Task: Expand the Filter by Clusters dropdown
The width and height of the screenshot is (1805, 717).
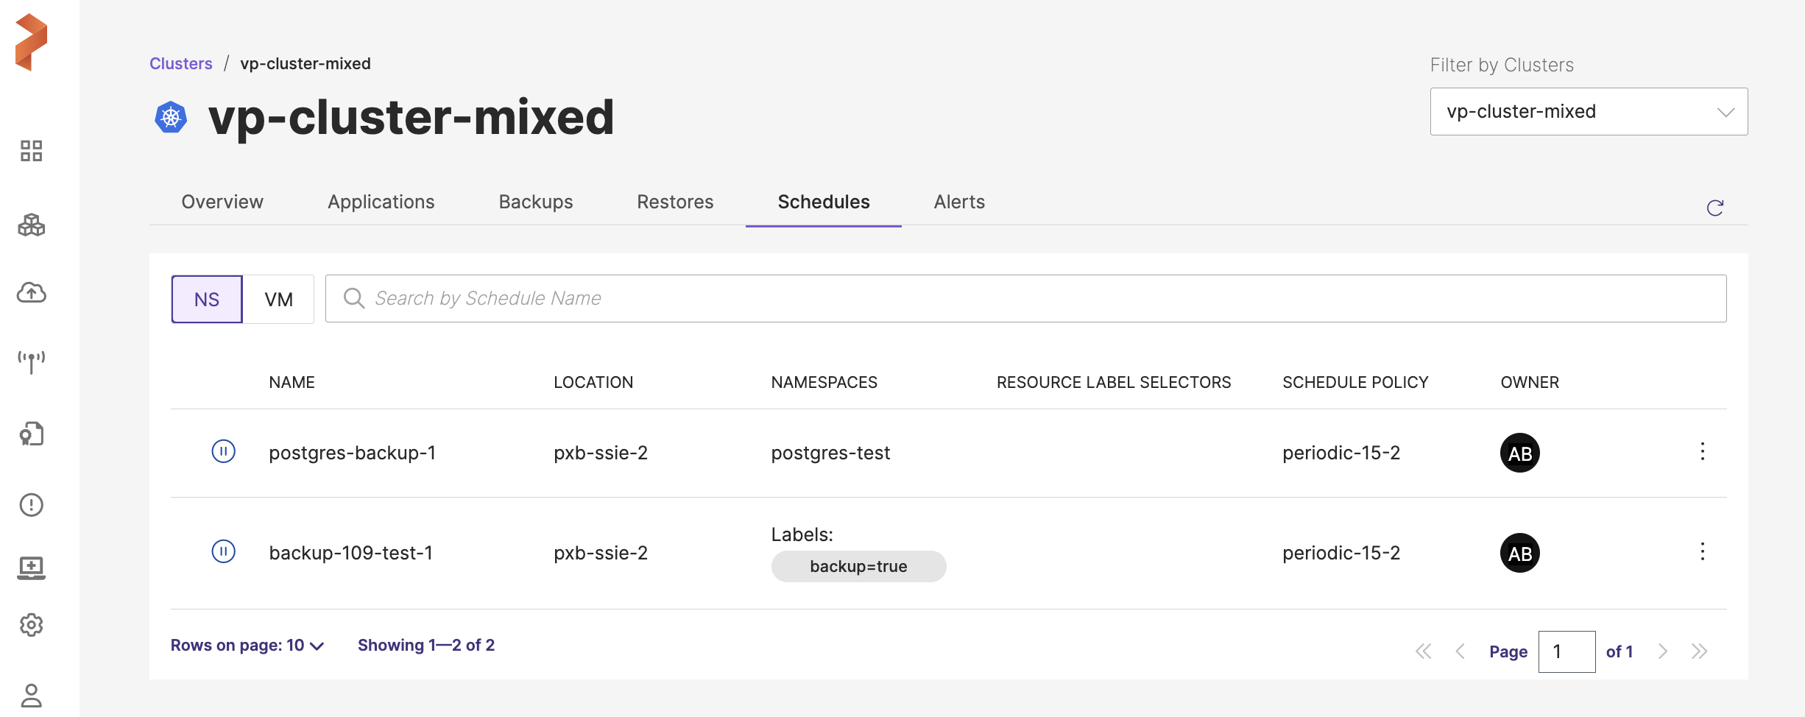Action: pyautogui.click(x=1589, y=112)
